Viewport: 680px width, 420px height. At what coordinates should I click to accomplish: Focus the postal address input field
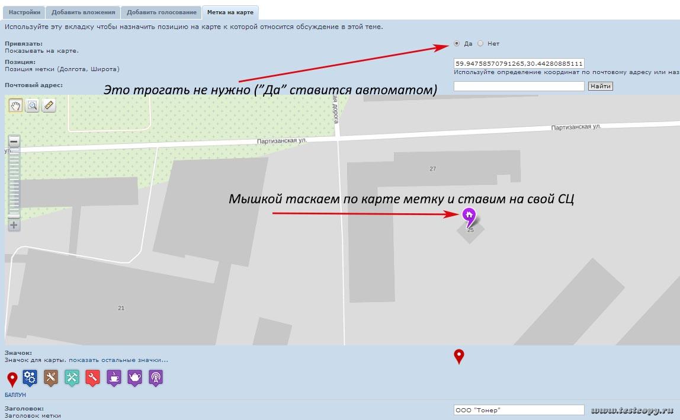pyautogui.click(x=519, y=86)
